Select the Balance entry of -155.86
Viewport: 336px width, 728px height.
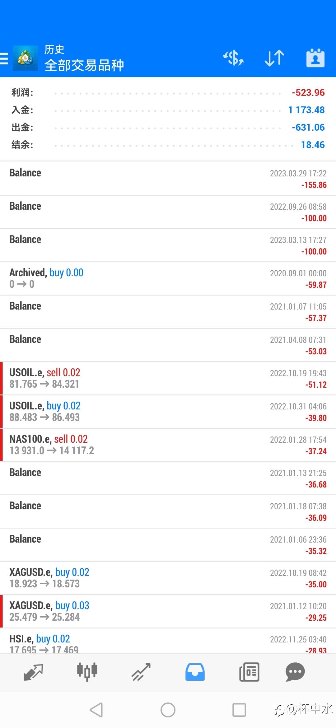coord(168,179)
